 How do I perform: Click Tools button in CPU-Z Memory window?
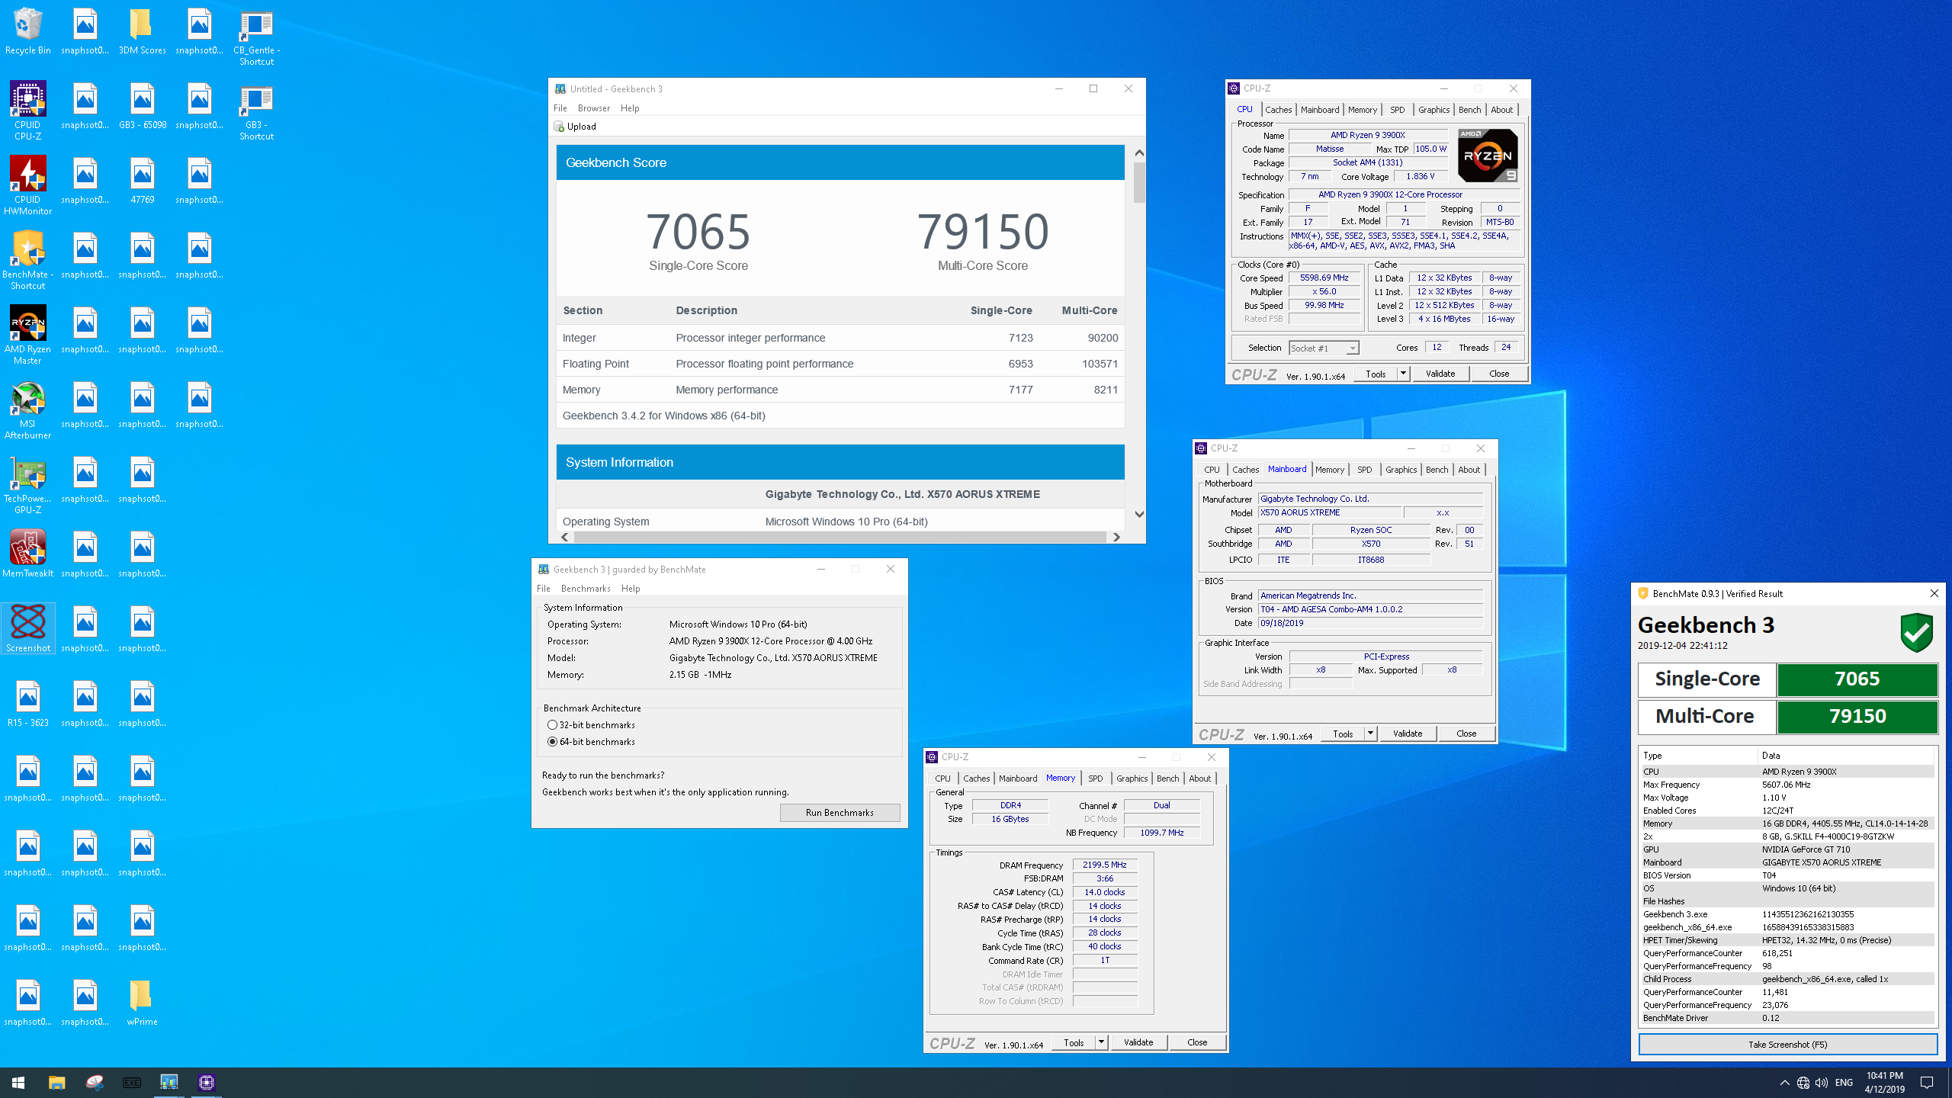pos(1074,1042)
